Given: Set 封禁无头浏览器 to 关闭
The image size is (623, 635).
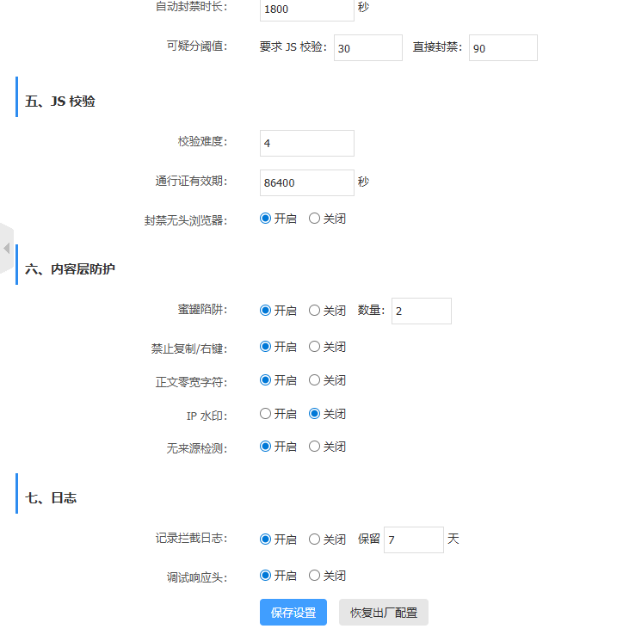Looking at the screenshot, I should click(x=314, y=219).
